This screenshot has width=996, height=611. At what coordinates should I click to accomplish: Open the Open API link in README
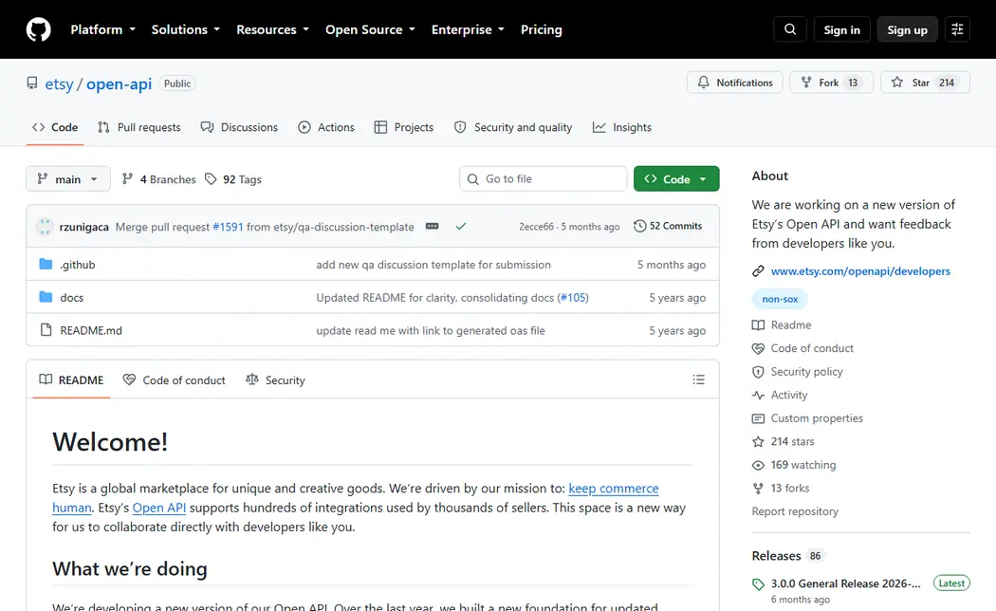(x=159, y=509)
